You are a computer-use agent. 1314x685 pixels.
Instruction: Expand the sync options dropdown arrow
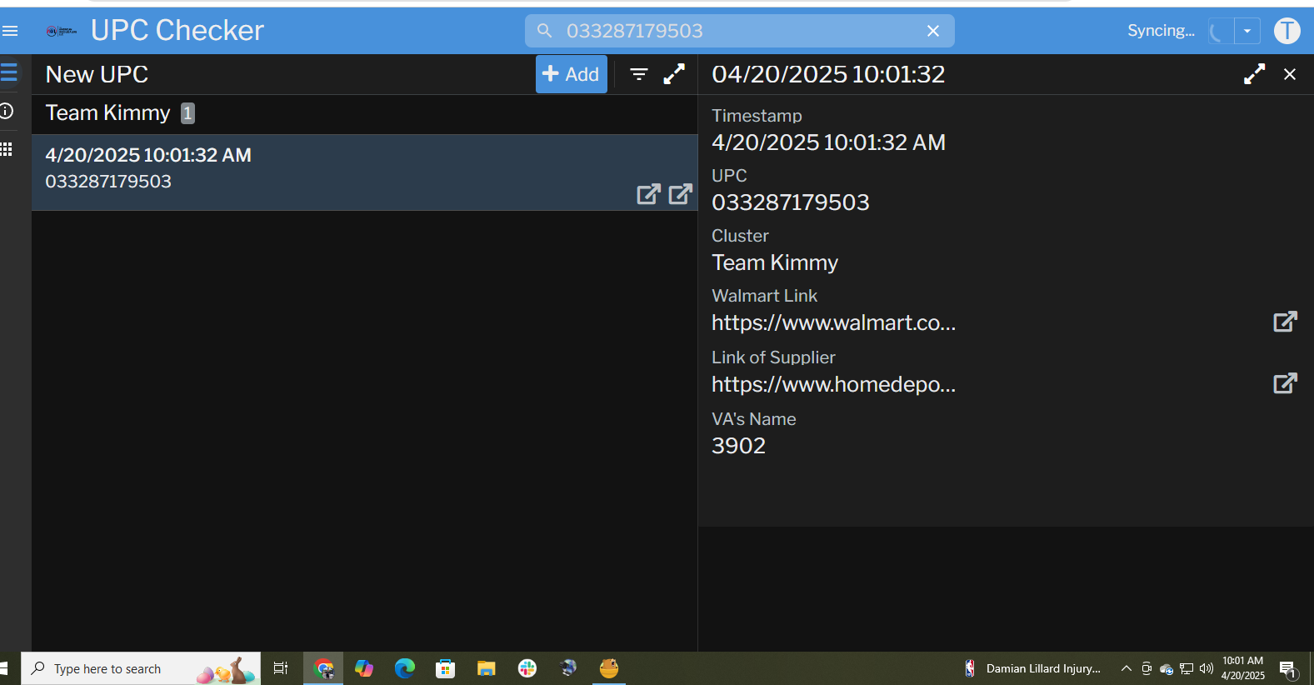1247,31
